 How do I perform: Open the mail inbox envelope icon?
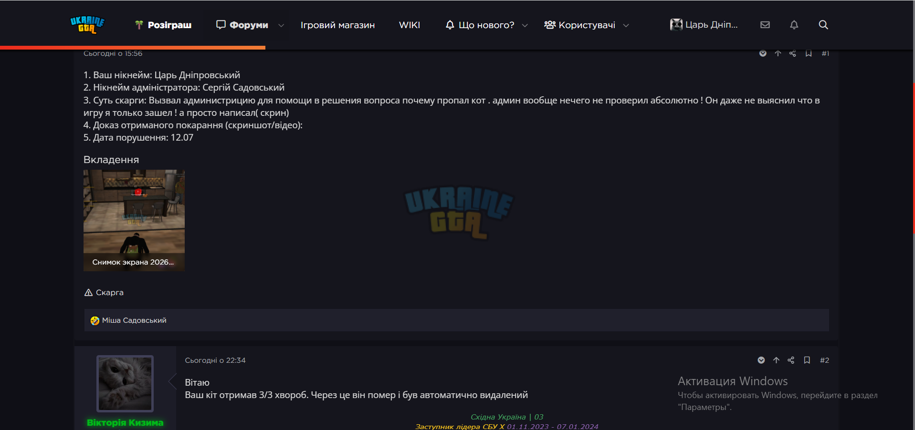pos(765,25)
